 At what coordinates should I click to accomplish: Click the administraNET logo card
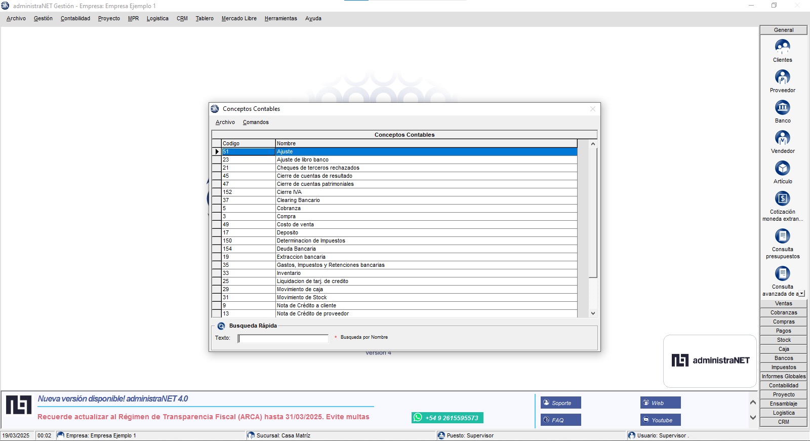click(x=710, y=361)
